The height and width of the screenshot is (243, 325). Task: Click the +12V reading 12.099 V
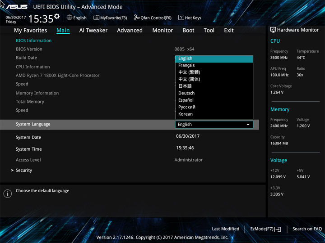278,177
